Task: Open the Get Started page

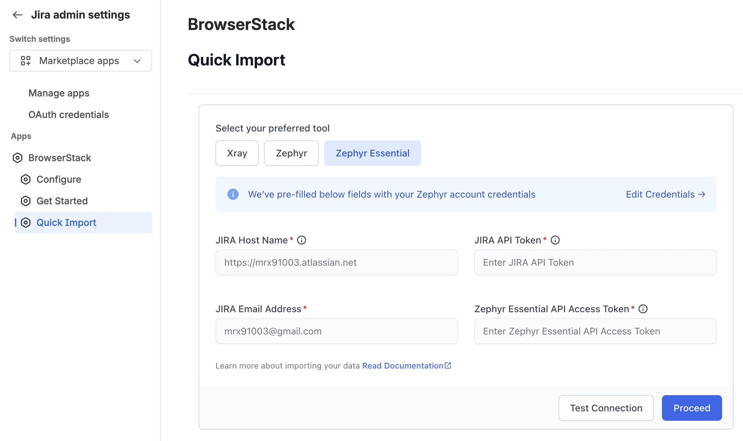Action: 62,201
